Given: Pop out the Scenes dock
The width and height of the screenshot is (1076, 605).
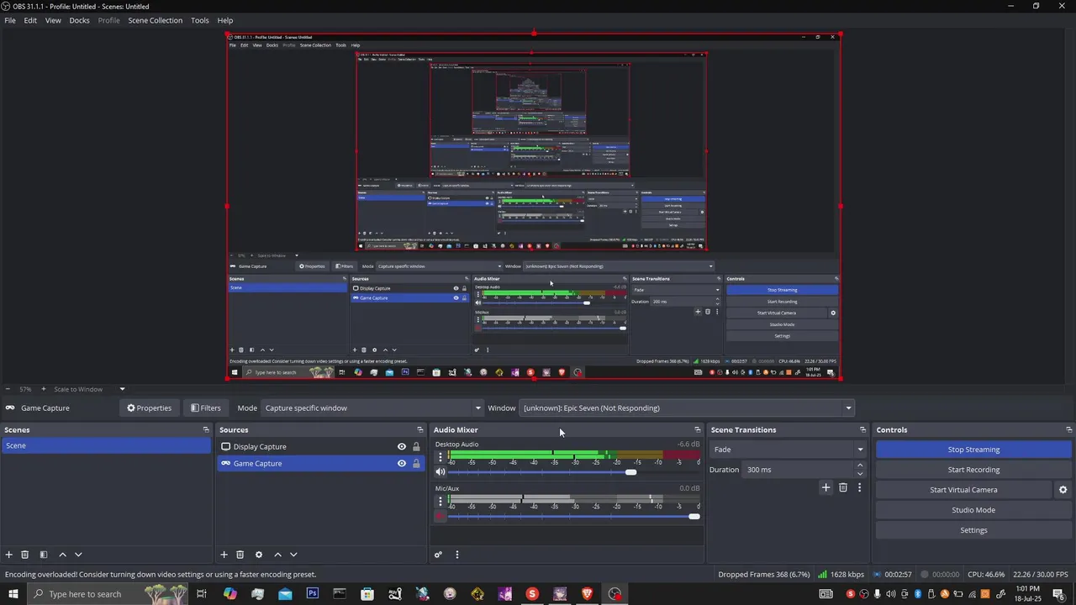Looking at the screenshot, I should 206,430.
